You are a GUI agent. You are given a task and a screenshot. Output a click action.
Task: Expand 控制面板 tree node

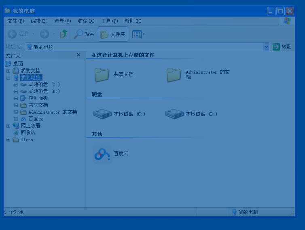(x=16, y=98)
